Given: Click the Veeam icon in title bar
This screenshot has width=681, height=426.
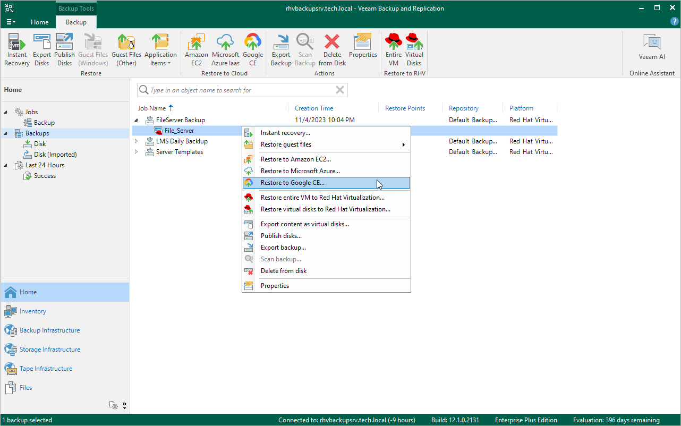Looking at the screenshot, I should tap(8, 8).
